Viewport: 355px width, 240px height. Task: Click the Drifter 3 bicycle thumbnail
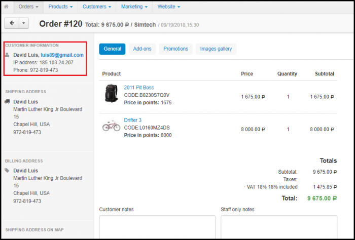111,126
